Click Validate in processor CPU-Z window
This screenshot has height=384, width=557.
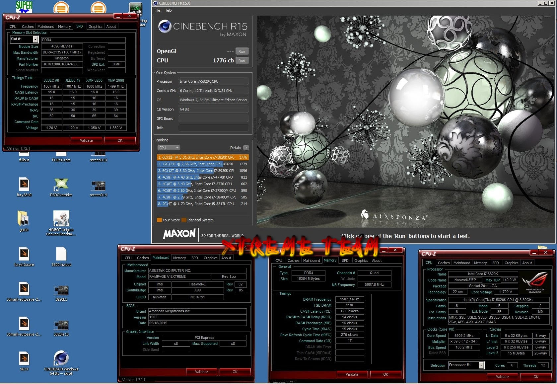tap(502, 377)
